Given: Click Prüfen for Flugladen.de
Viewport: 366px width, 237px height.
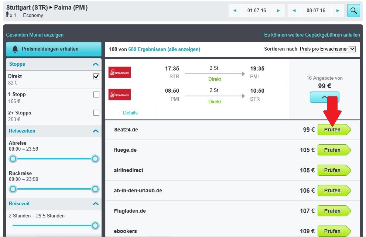Looking at the screenshot, I should [334, 211].
